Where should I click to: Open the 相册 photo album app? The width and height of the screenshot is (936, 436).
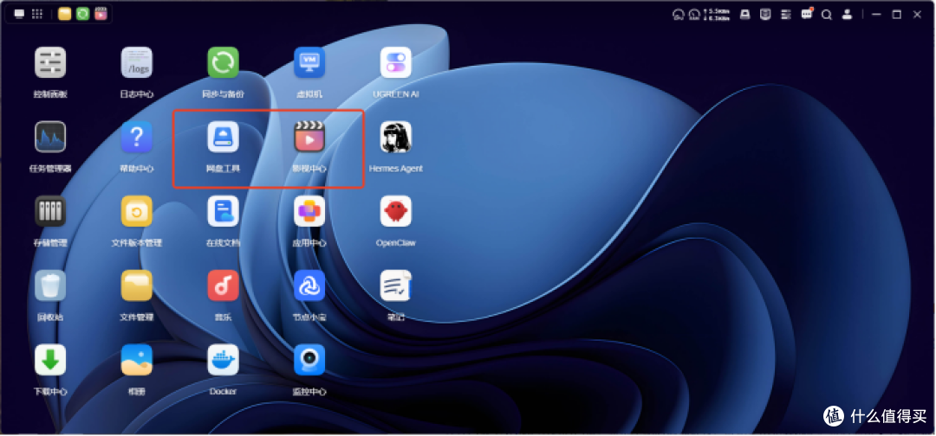pos(137,361)
